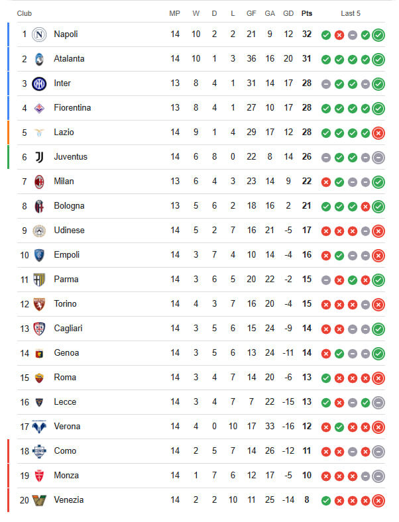This screenshot has width=399, height=522.
Task: Click the Atalanta club crest icon
Action: pyautogui.click(x=39, y=59)
